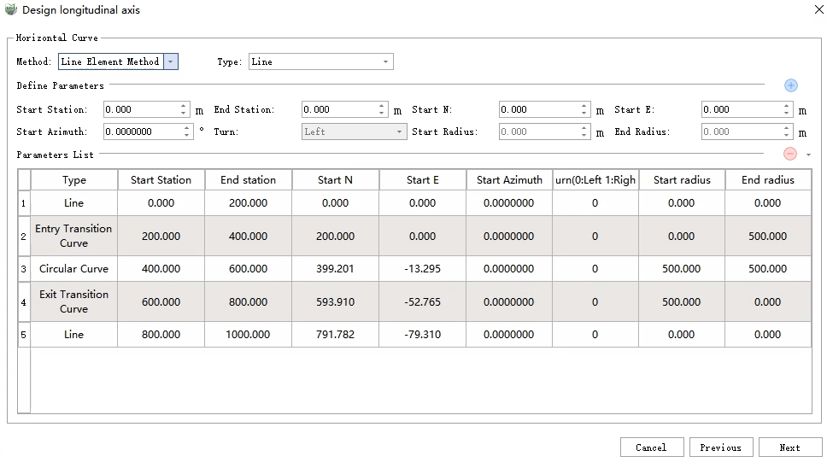Select the Exit Transition Curve cell
This screenshot has height=462, width=827.
pyautogui.click(x=74, y=301)
